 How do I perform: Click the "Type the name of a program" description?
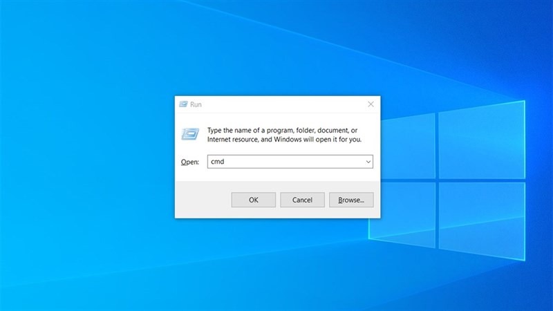point(284,135)
